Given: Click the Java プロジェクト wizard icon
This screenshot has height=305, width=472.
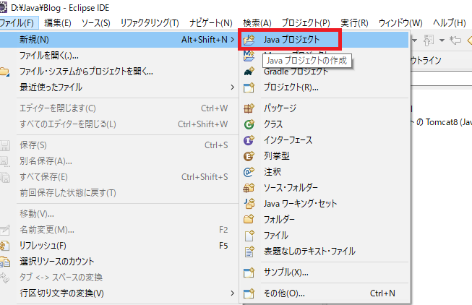Looking at the screenshot, I should click(249, 40).
